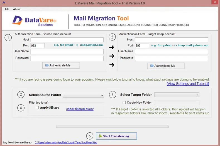Open the File menu
The image size is (220, 146).
point(7,9)
